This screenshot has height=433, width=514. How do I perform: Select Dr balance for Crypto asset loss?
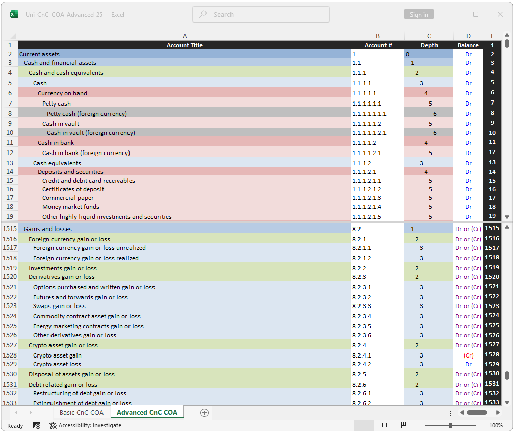coord(468,364)
